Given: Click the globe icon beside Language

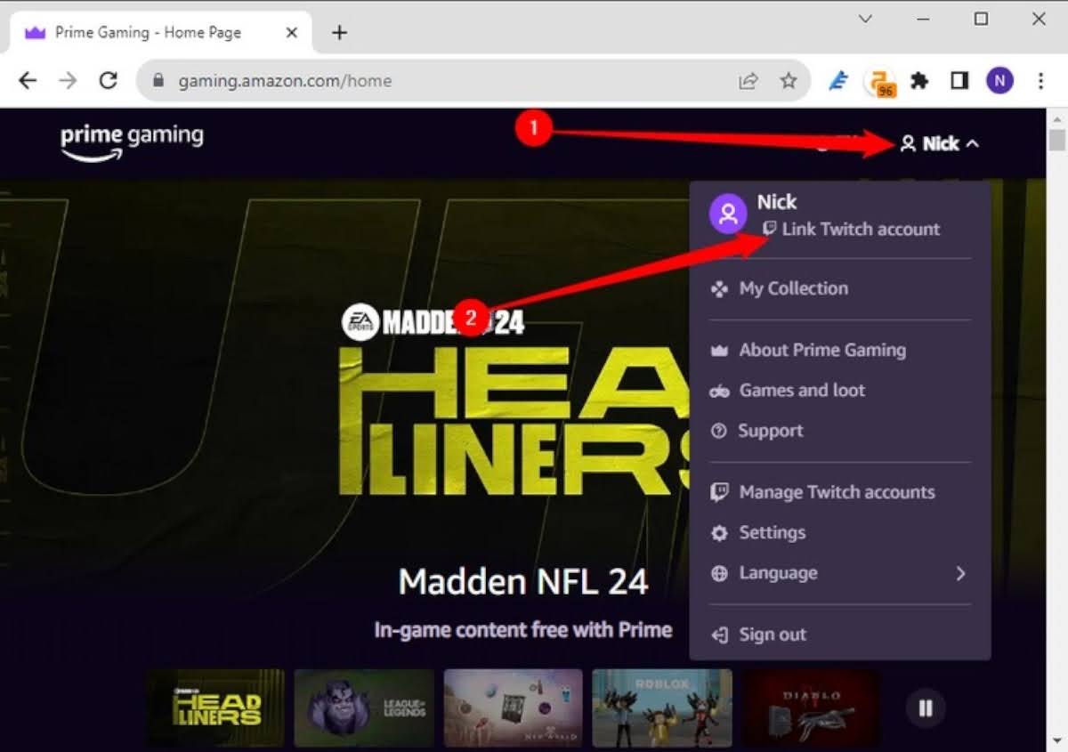Looking at the screenshot, I should pos(719,574).
